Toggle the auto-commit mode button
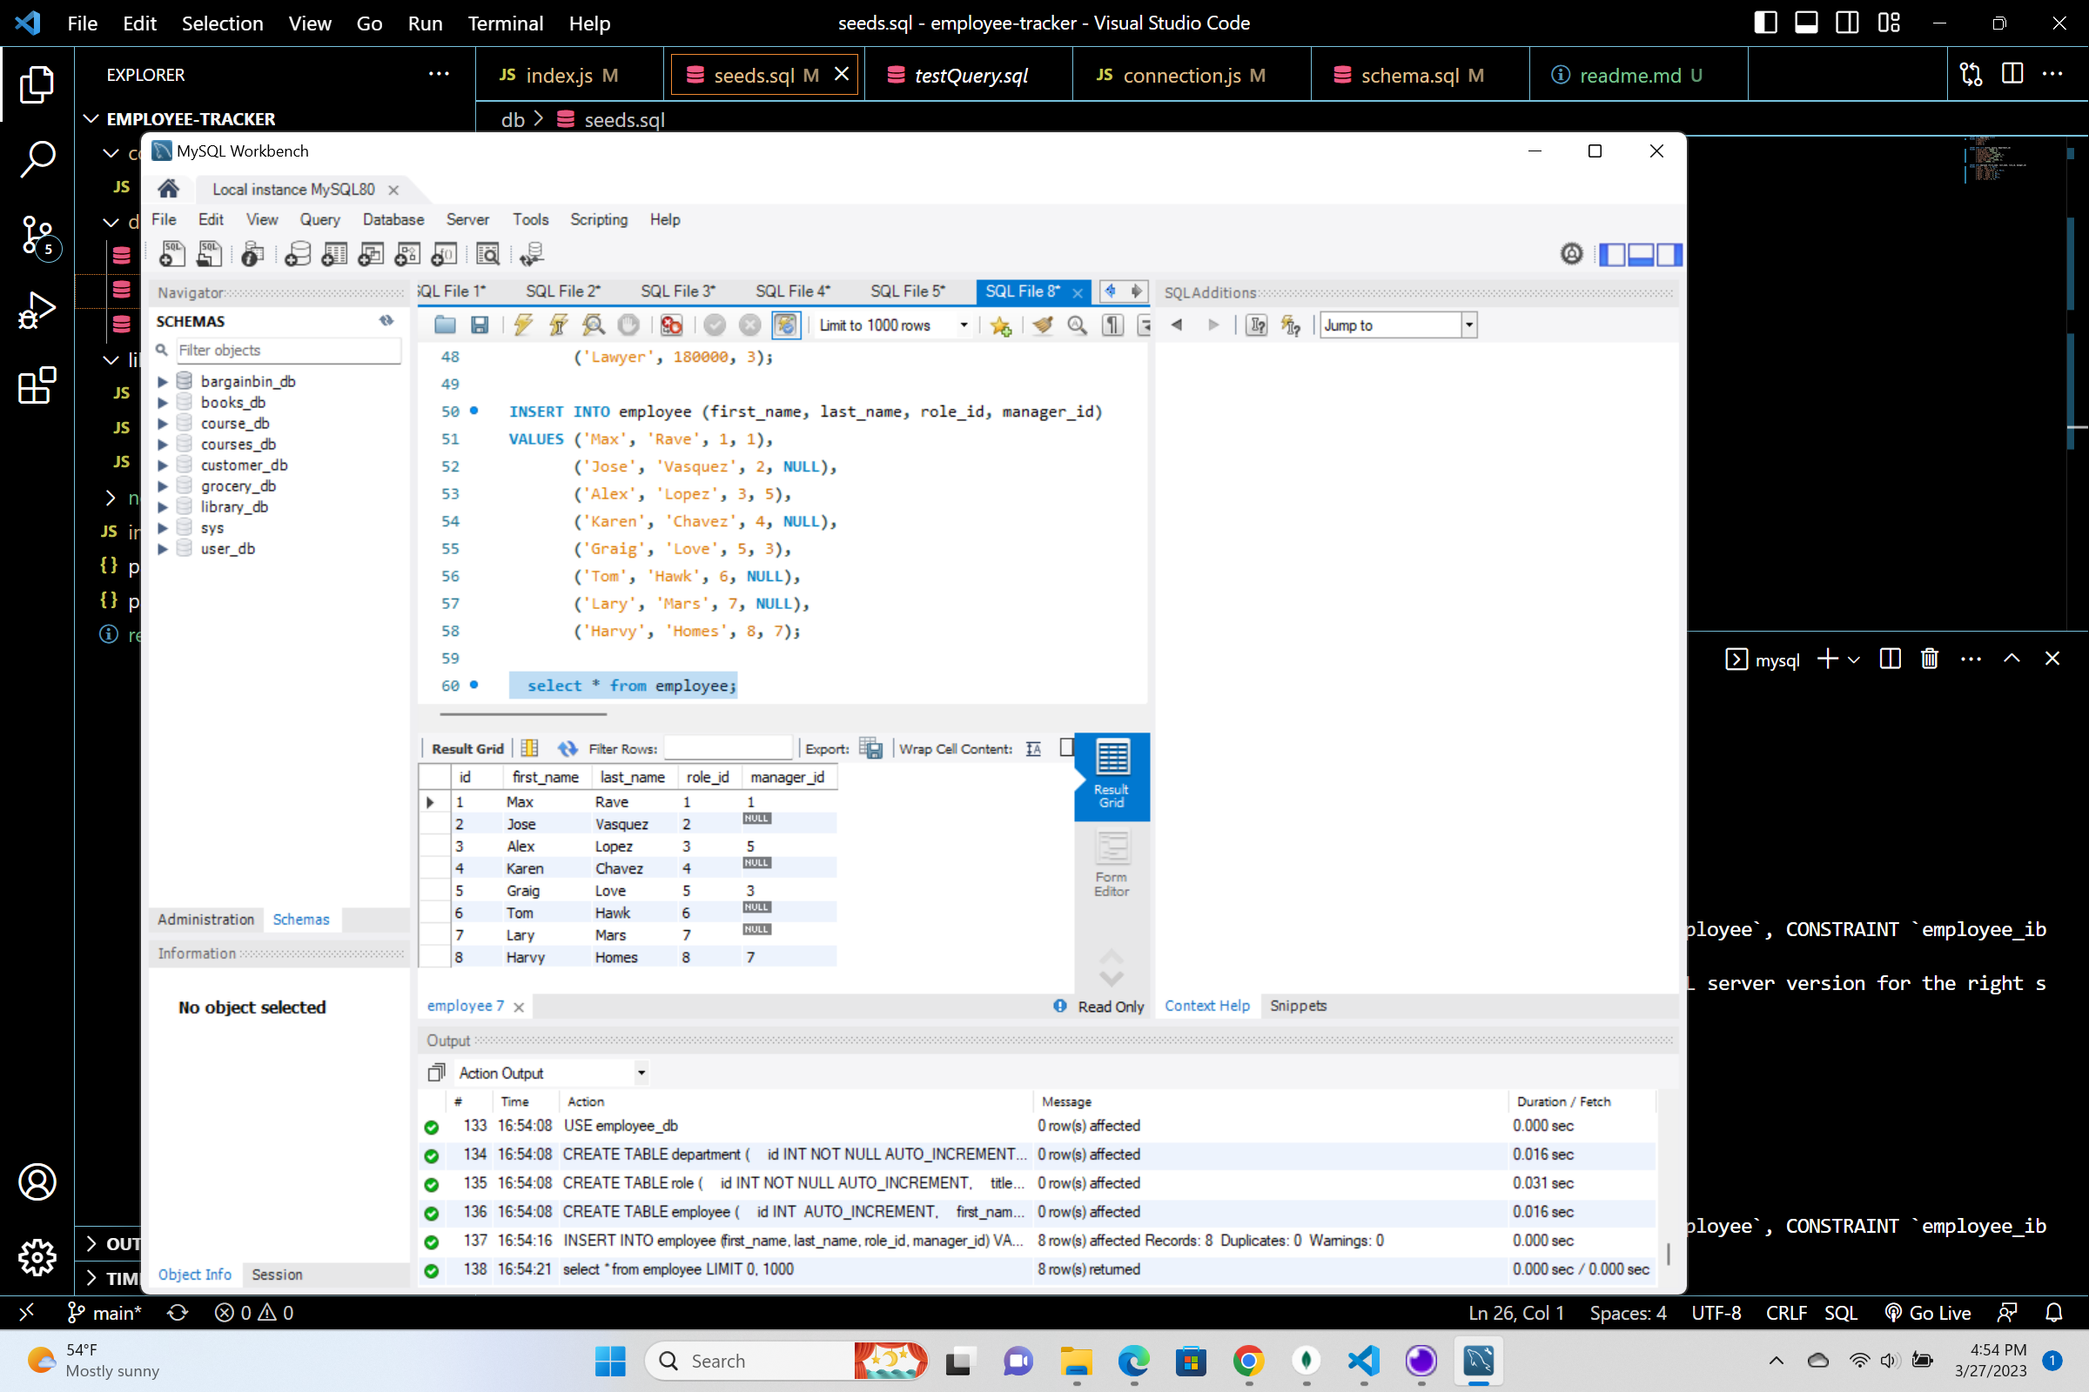Image resolution: width=2089 pixels, height=1392 pixels. click(785, 325)
